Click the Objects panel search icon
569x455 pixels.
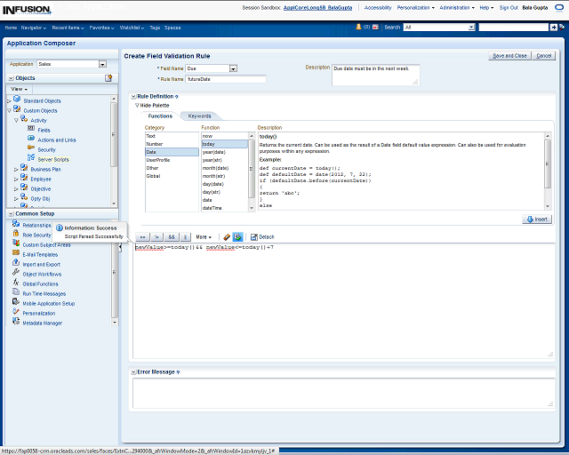click(x=108, y=78)
